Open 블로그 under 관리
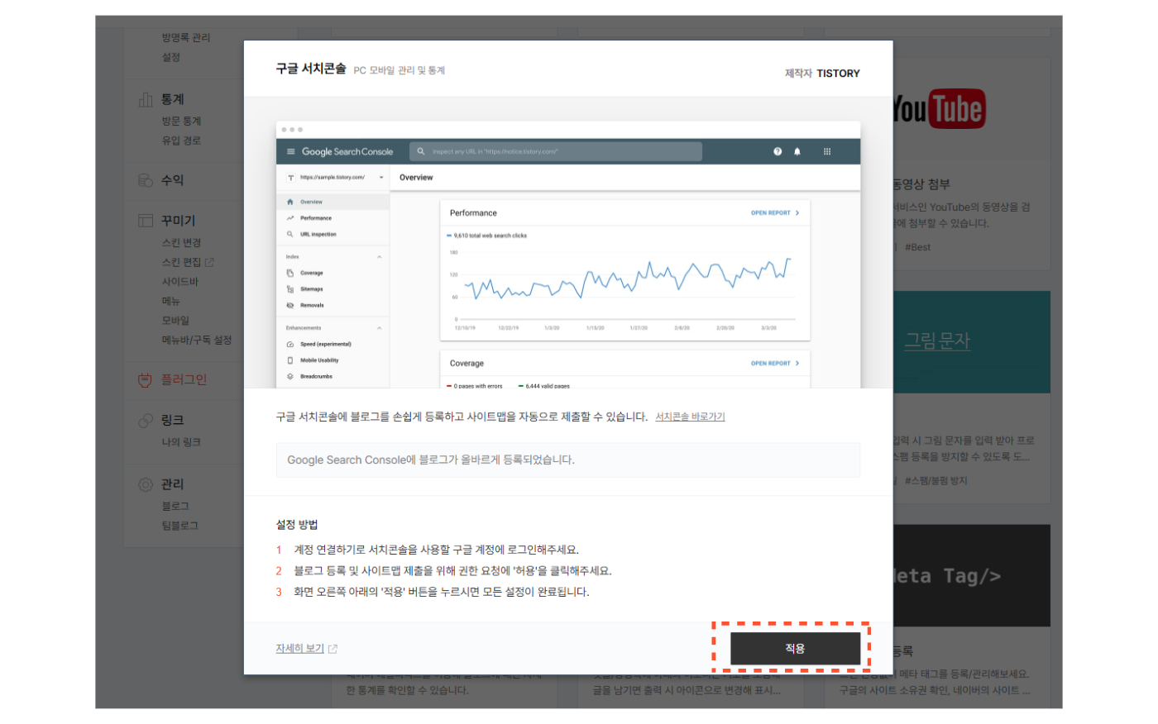Screen dimensions: 1158x724 [x=175, y=506]
